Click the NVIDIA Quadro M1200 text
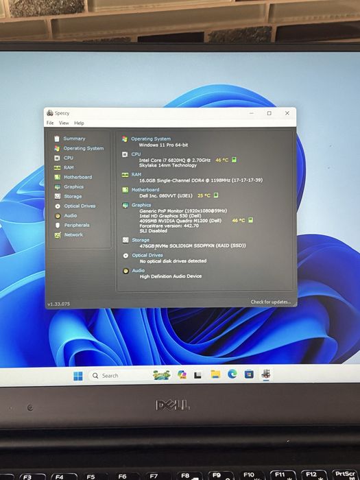The width and height of the screenshot is (360, 480). click(x=180, y=220)
